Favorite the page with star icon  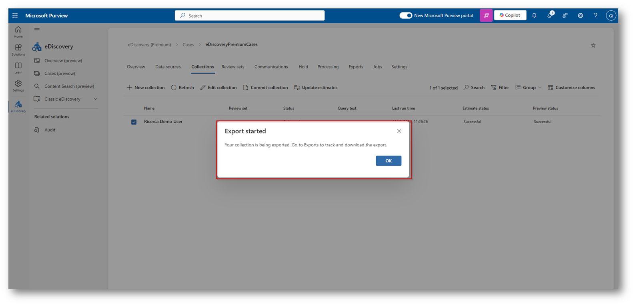click(593, 46)
